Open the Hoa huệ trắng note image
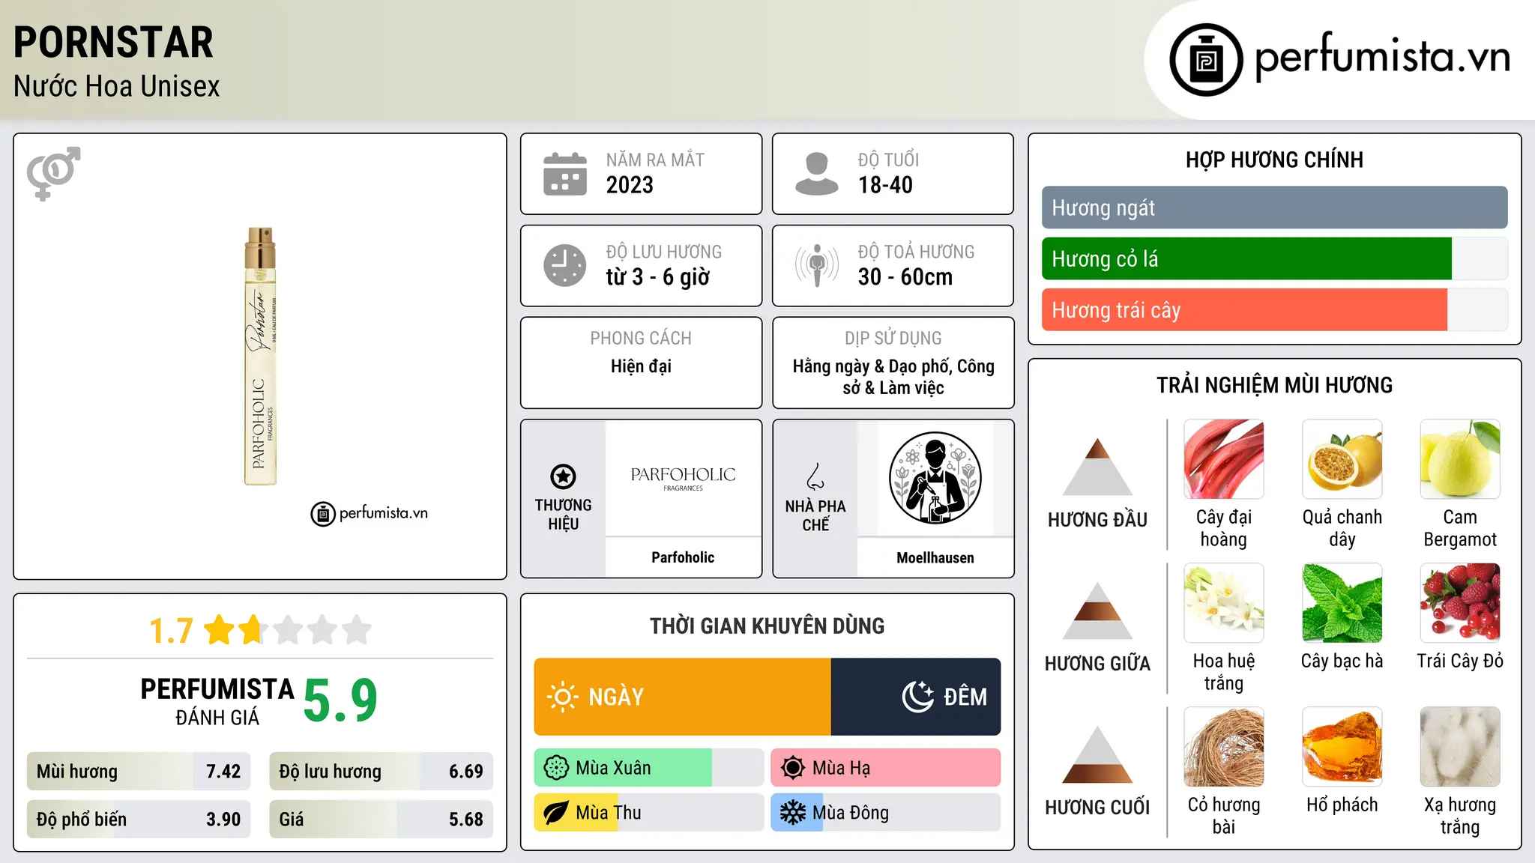The image size is (1535, 863). (1224, 603)
